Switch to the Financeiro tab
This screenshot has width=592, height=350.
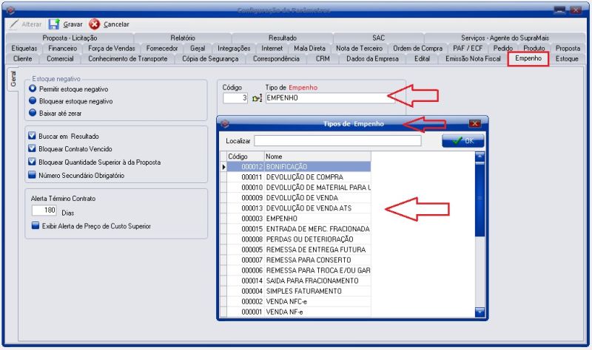point(62,49)
